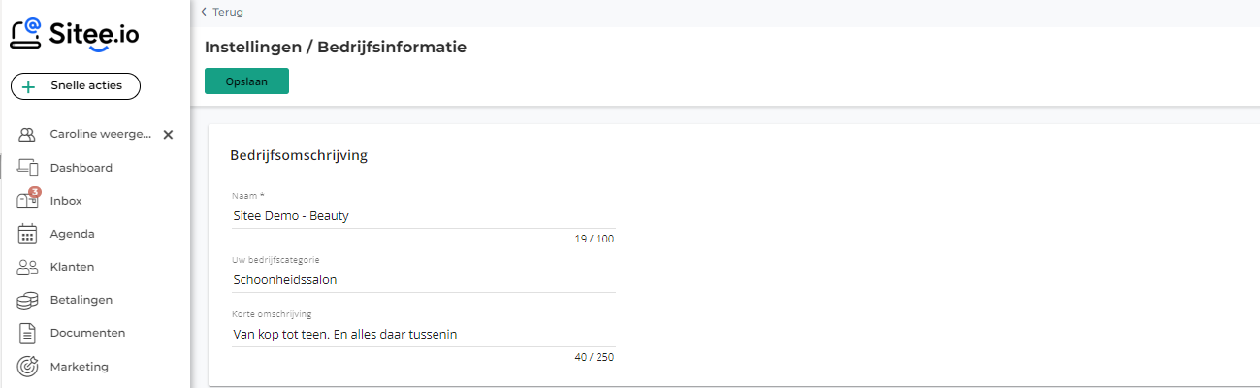
Task: Click the user icon beside Caroline weerge...
Action: [27, 135]
